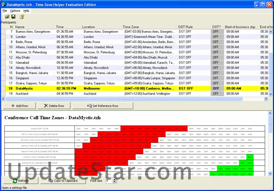The image size is (274, 191).
Task: Toggle DST for Moscow, St. Petersburg row
Action: coord(217,52)
